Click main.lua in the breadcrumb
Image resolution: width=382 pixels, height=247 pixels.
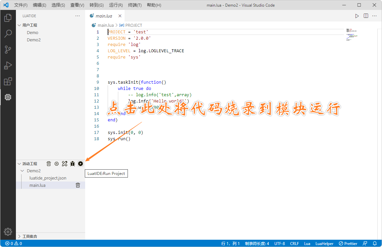105,25
